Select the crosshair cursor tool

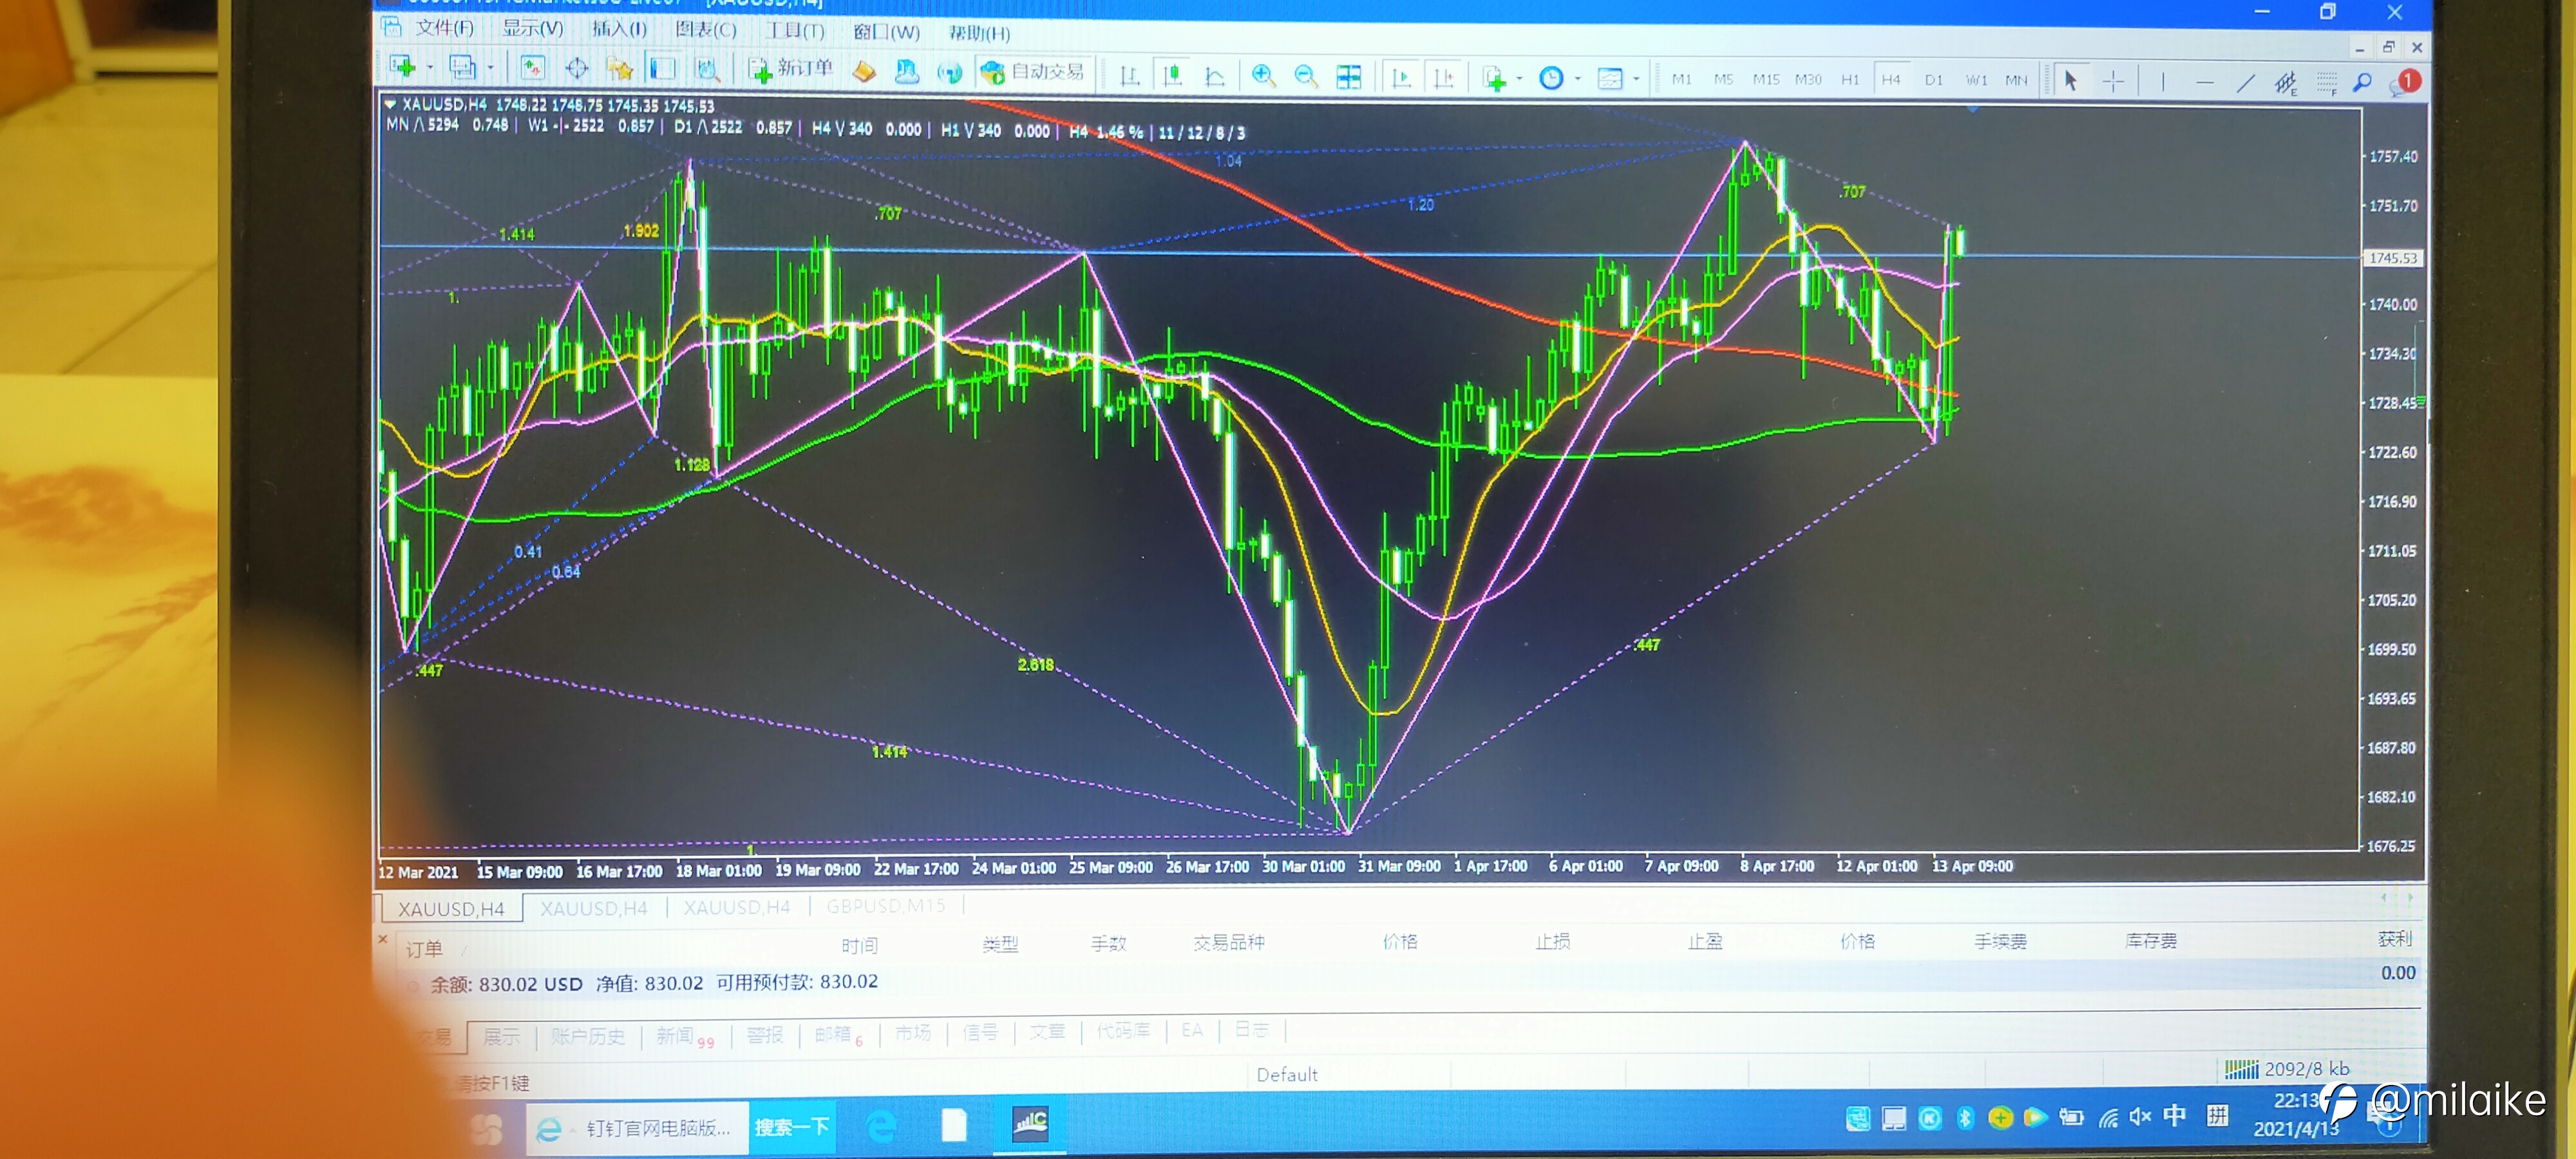click(x=2113, y=81)
